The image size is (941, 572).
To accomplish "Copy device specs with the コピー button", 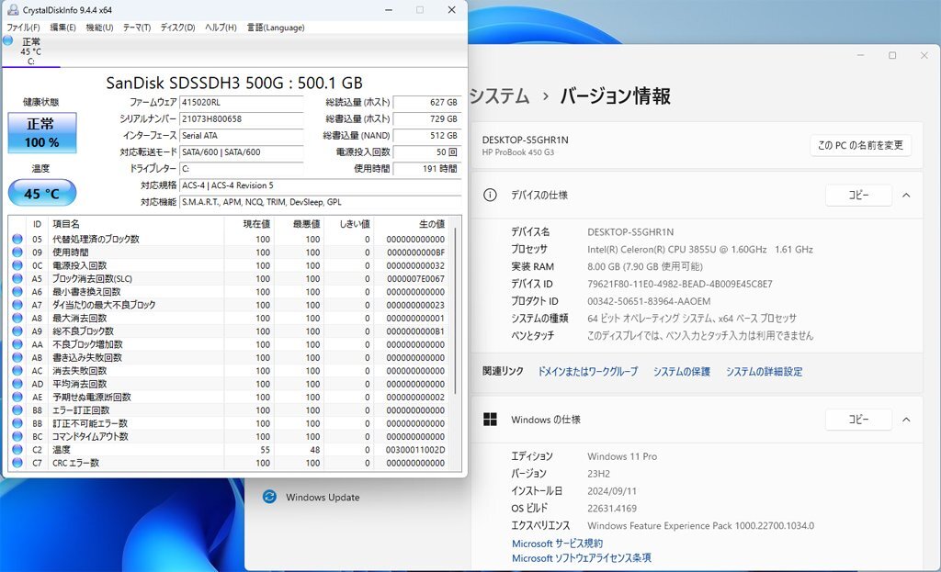I will click(858, 195).
